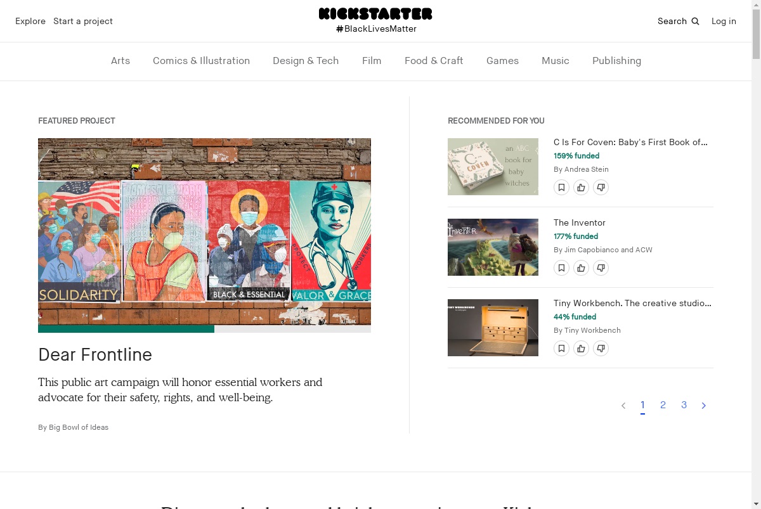The height and width of the screenshot is (509, 761).
Task: Dislike The Inventor project with the thumbs down
Action: (601, 267)
